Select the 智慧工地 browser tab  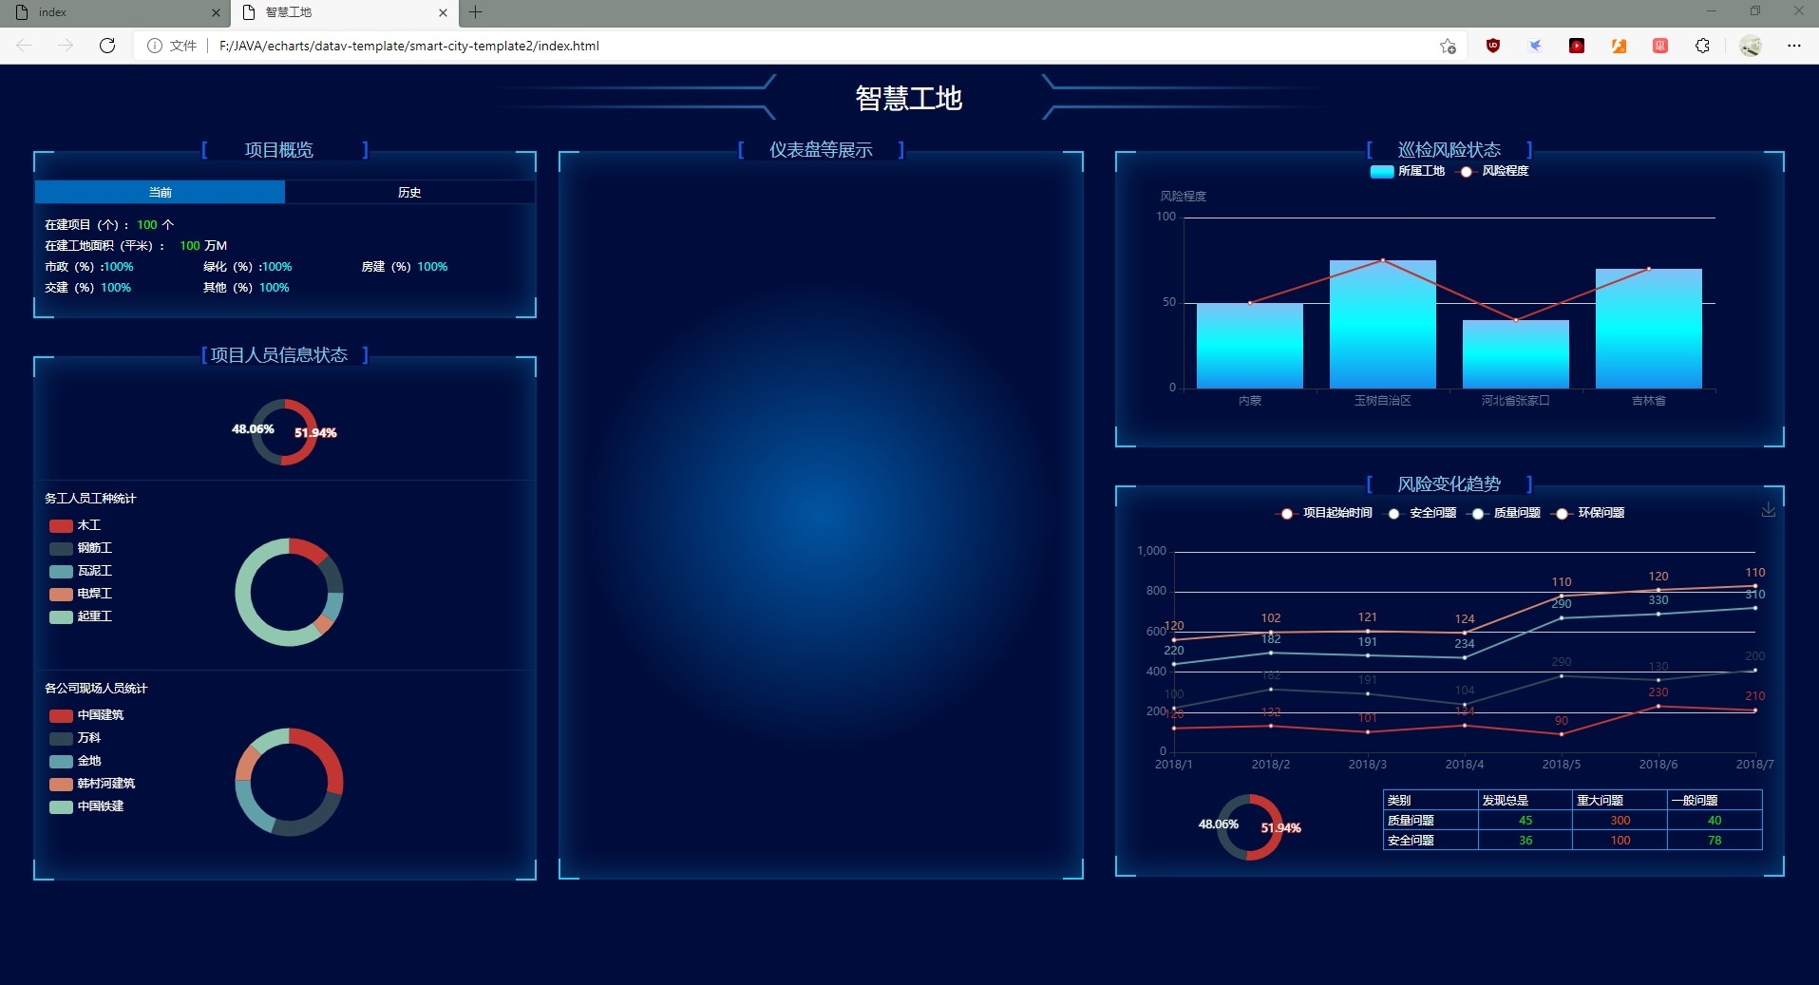(344, 12)
